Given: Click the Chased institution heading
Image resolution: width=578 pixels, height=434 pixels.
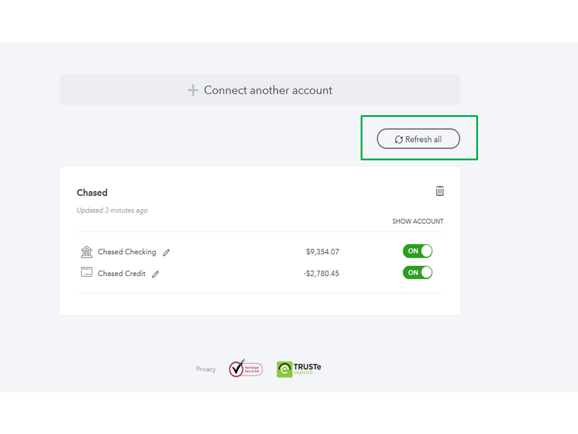Looking at the screenshot, I should point(92,193).
